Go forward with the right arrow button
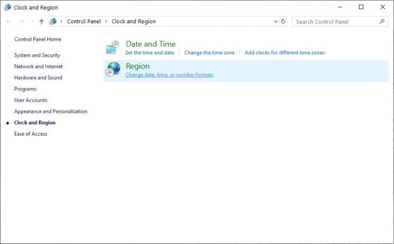 [x=21, y=21]
